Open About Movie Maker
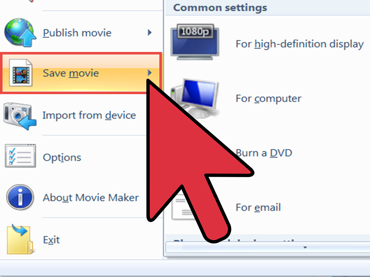370x277 pixels. point(74,197)
